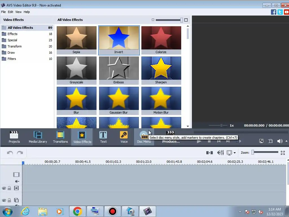289x217 pixels.
Task: Open the Twitter link icon
Action: point(280,12)
